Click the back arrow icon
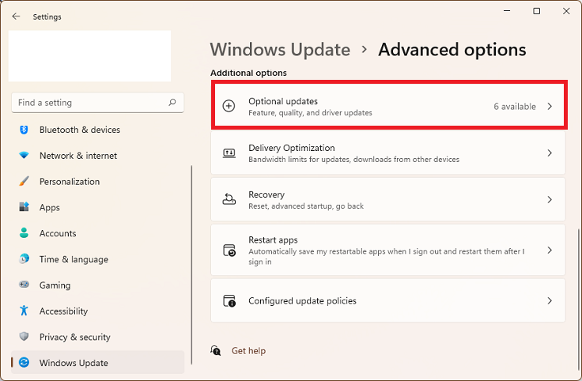 (x=16, y=17)
